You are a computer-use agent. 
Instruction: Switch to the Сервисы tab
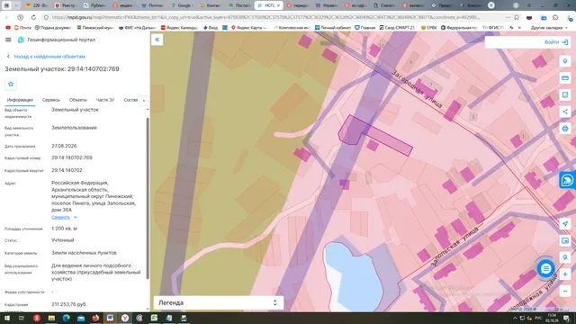tap(51, 100)
